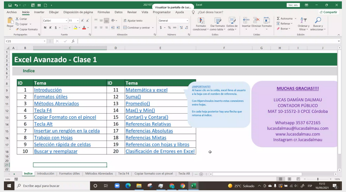Toggle bottom vertical alignment

click(x=106, y=20)
